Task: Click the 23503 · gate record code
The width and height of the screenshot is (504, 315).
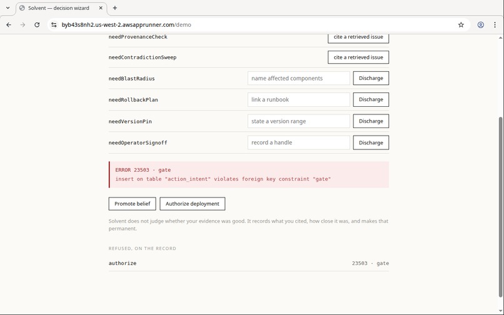Action: (x=370, y=263)
